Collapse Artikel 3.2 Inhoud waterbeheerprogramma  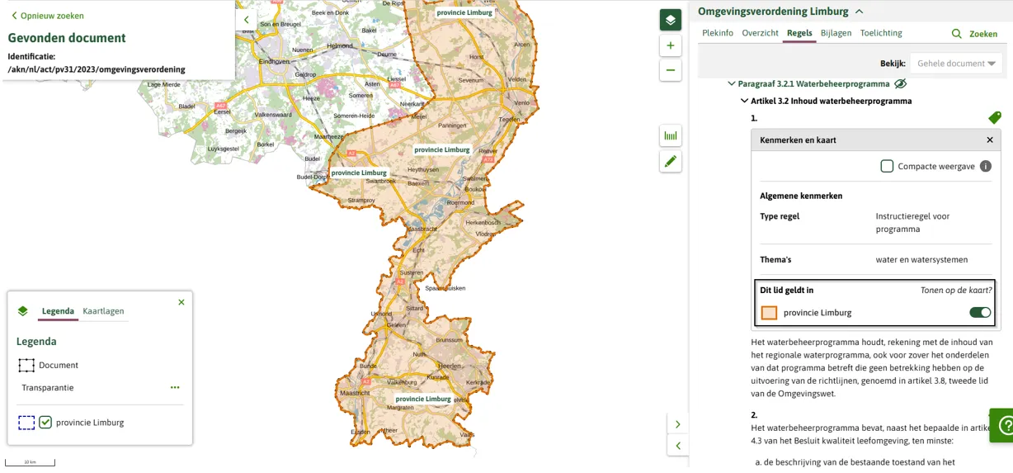tap(744, 101)
